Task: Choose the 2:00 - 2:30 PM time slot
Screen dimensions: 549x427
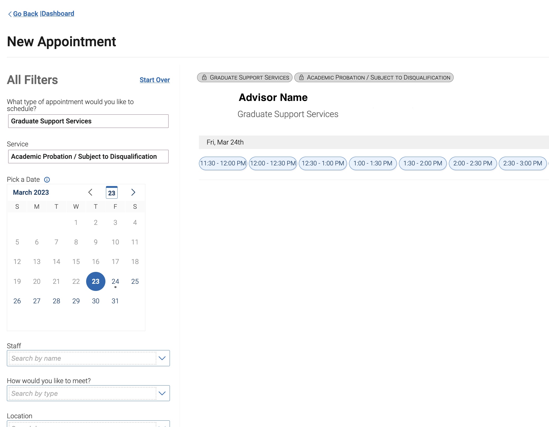Action: [x=473, y=163]
